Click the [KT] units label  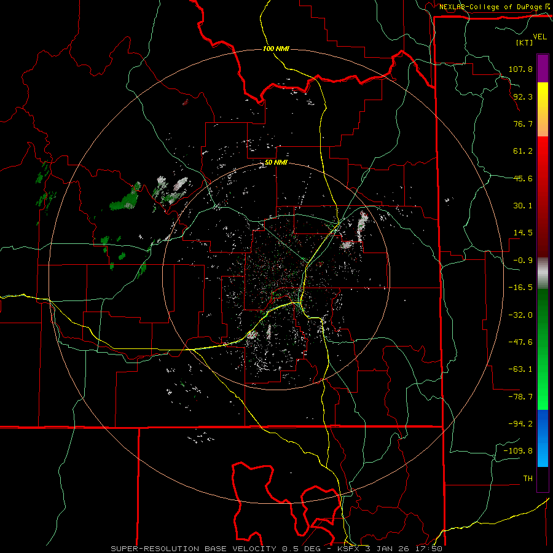[525, 42]
